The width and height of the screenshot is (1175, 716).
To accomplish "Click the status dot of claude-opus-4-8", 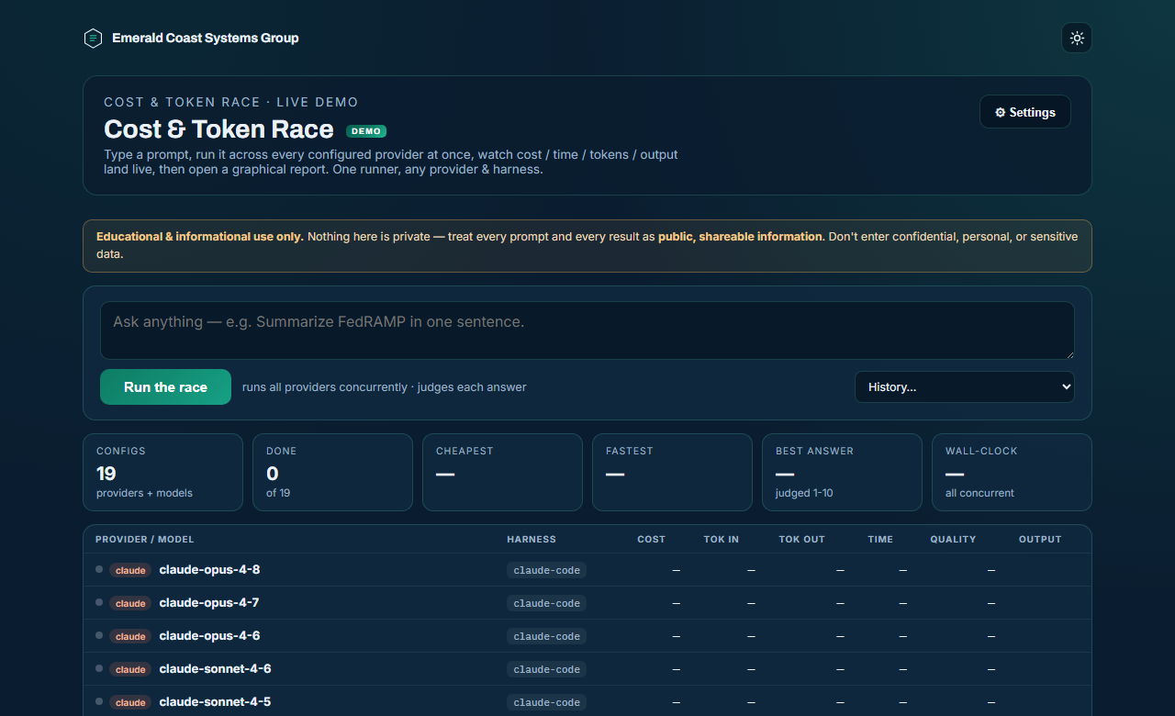I will (x=99, y=569).
